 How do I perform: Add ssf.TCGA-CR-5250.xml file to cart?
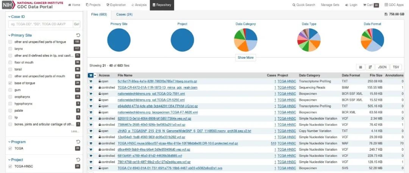click(x=91, y=100)
